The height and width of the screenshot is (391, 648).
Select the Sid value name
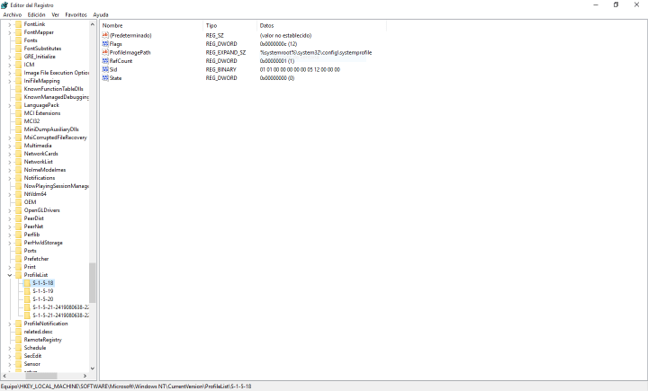[113, 69]
